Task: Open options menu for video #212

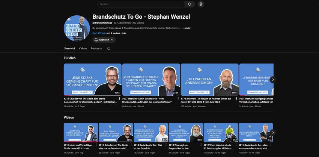Action: (x=236, y=145)
